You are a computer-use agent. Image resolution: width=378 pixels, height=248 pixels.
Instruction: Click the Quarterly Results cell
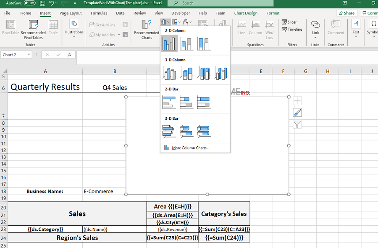45,87
